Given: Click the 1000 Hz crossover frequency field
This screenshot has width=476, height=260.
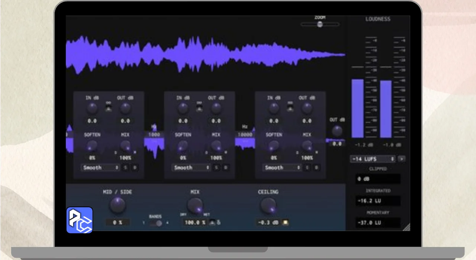Looking at the screenshot, I should click(x=154, y=134).
